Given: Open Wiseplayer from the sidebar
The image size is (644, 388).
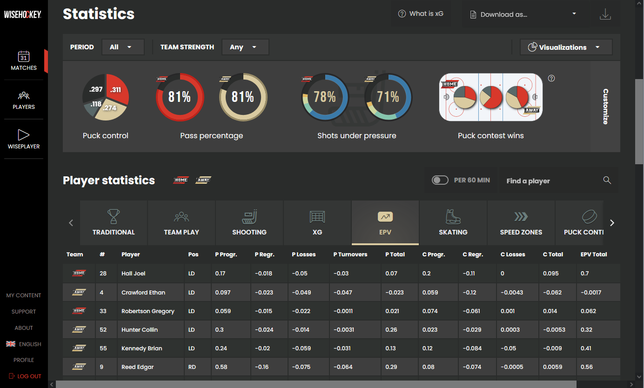Looking at the screenshot, I should (24, 139).
